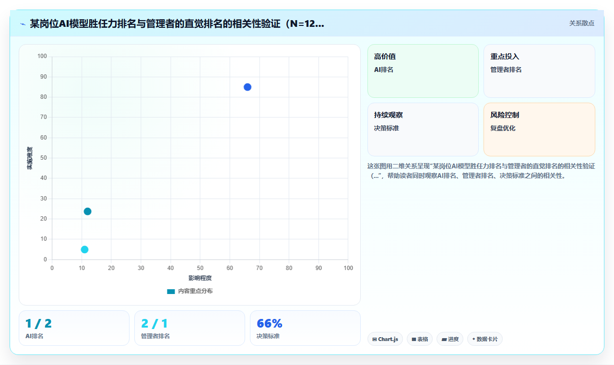
Task: Select the 表格 tag chip
Action: 420,339
